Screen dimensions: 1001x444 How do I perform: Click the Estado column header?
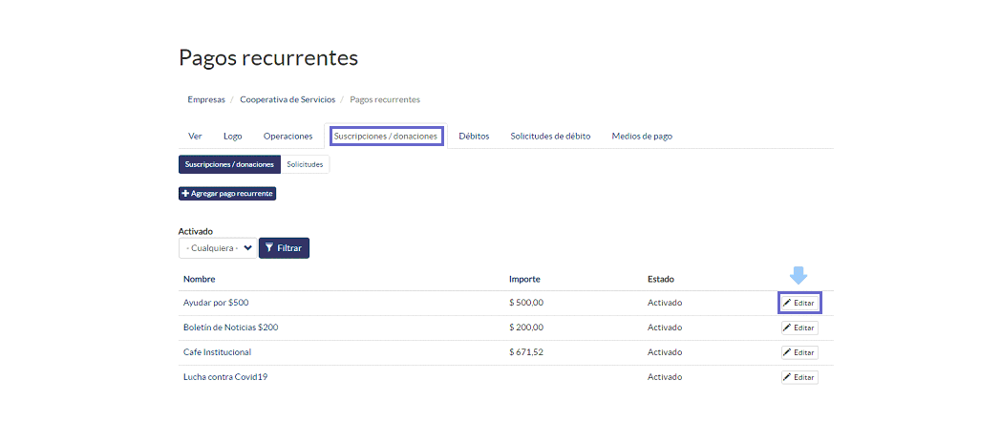tap(661, 280)
